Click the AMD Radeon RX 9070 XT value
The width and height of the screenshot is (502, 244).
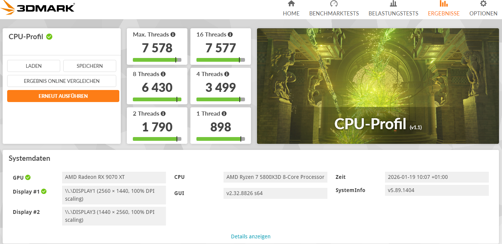[x=114, y=177]
